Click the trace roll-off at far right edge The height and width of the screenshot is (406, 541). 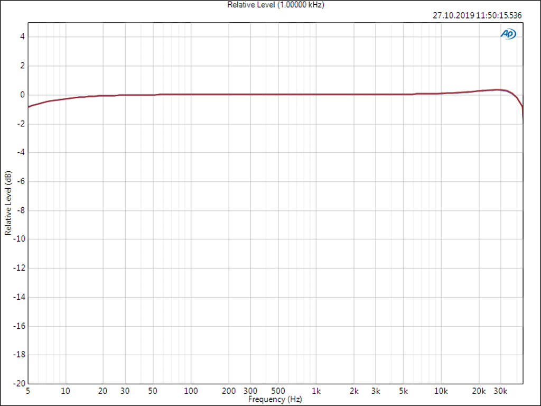point(522,107)
